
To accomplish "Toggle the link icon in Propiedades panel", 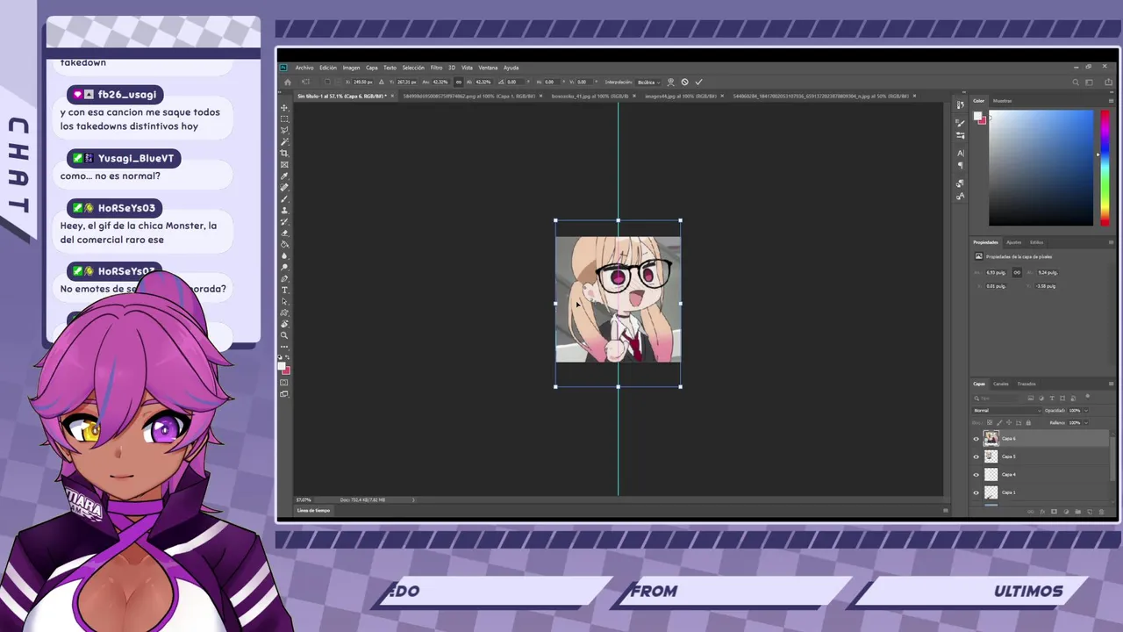I will click(x=1017, y=272).
